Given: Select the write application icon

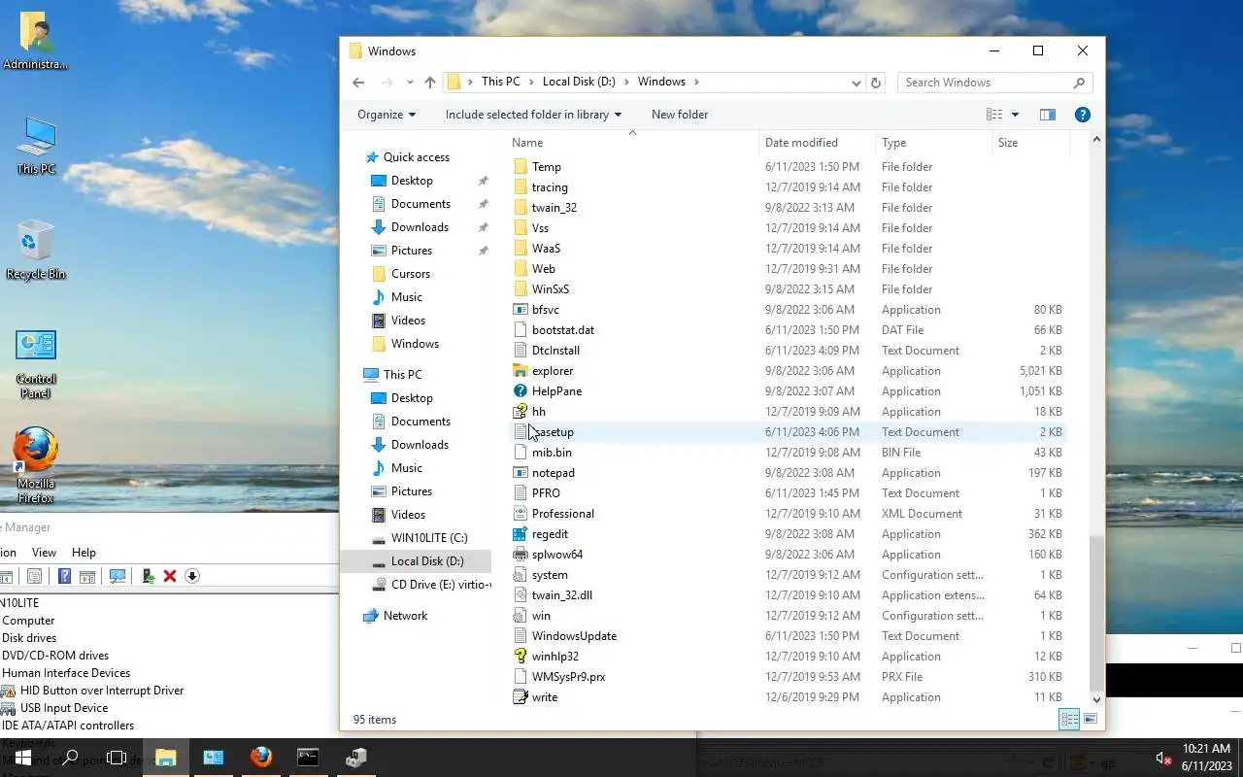Looking at the screenshot, I should click(x=521, y=697).
